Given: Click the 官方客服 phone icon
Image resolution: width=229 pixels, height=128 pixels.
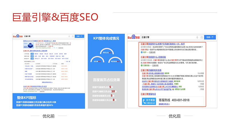Looking at the screenshot, I should (x=149, y=101).
